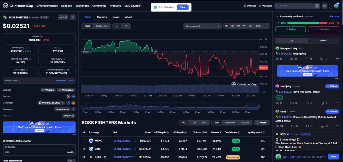This screenshot has height=162, width=343.
Task: Open DexScan menu
Action: [x=67, y=6]
